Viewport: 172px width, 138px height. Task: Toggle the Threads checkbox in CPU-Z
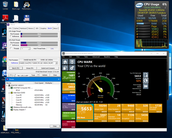11,49
